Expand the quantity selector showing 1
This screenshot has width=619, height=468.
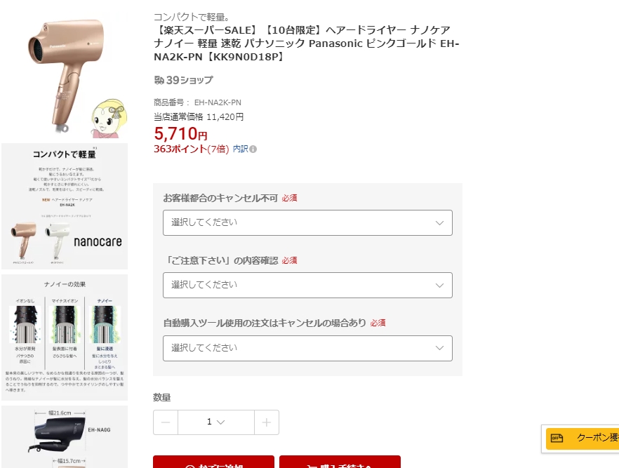[216, 422]
